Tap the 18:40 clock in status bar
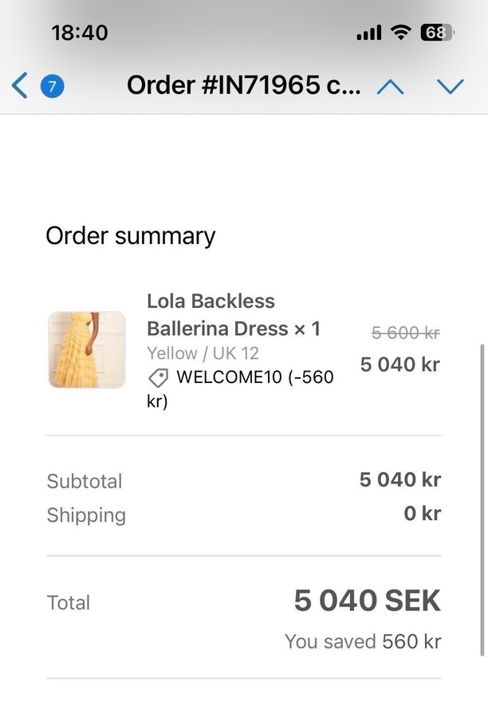Viewport: 488px width, 718px height. pos(79,33)
